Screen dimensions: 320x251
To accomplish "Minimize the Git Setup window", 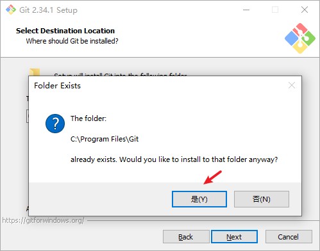I will click(246, 10).
